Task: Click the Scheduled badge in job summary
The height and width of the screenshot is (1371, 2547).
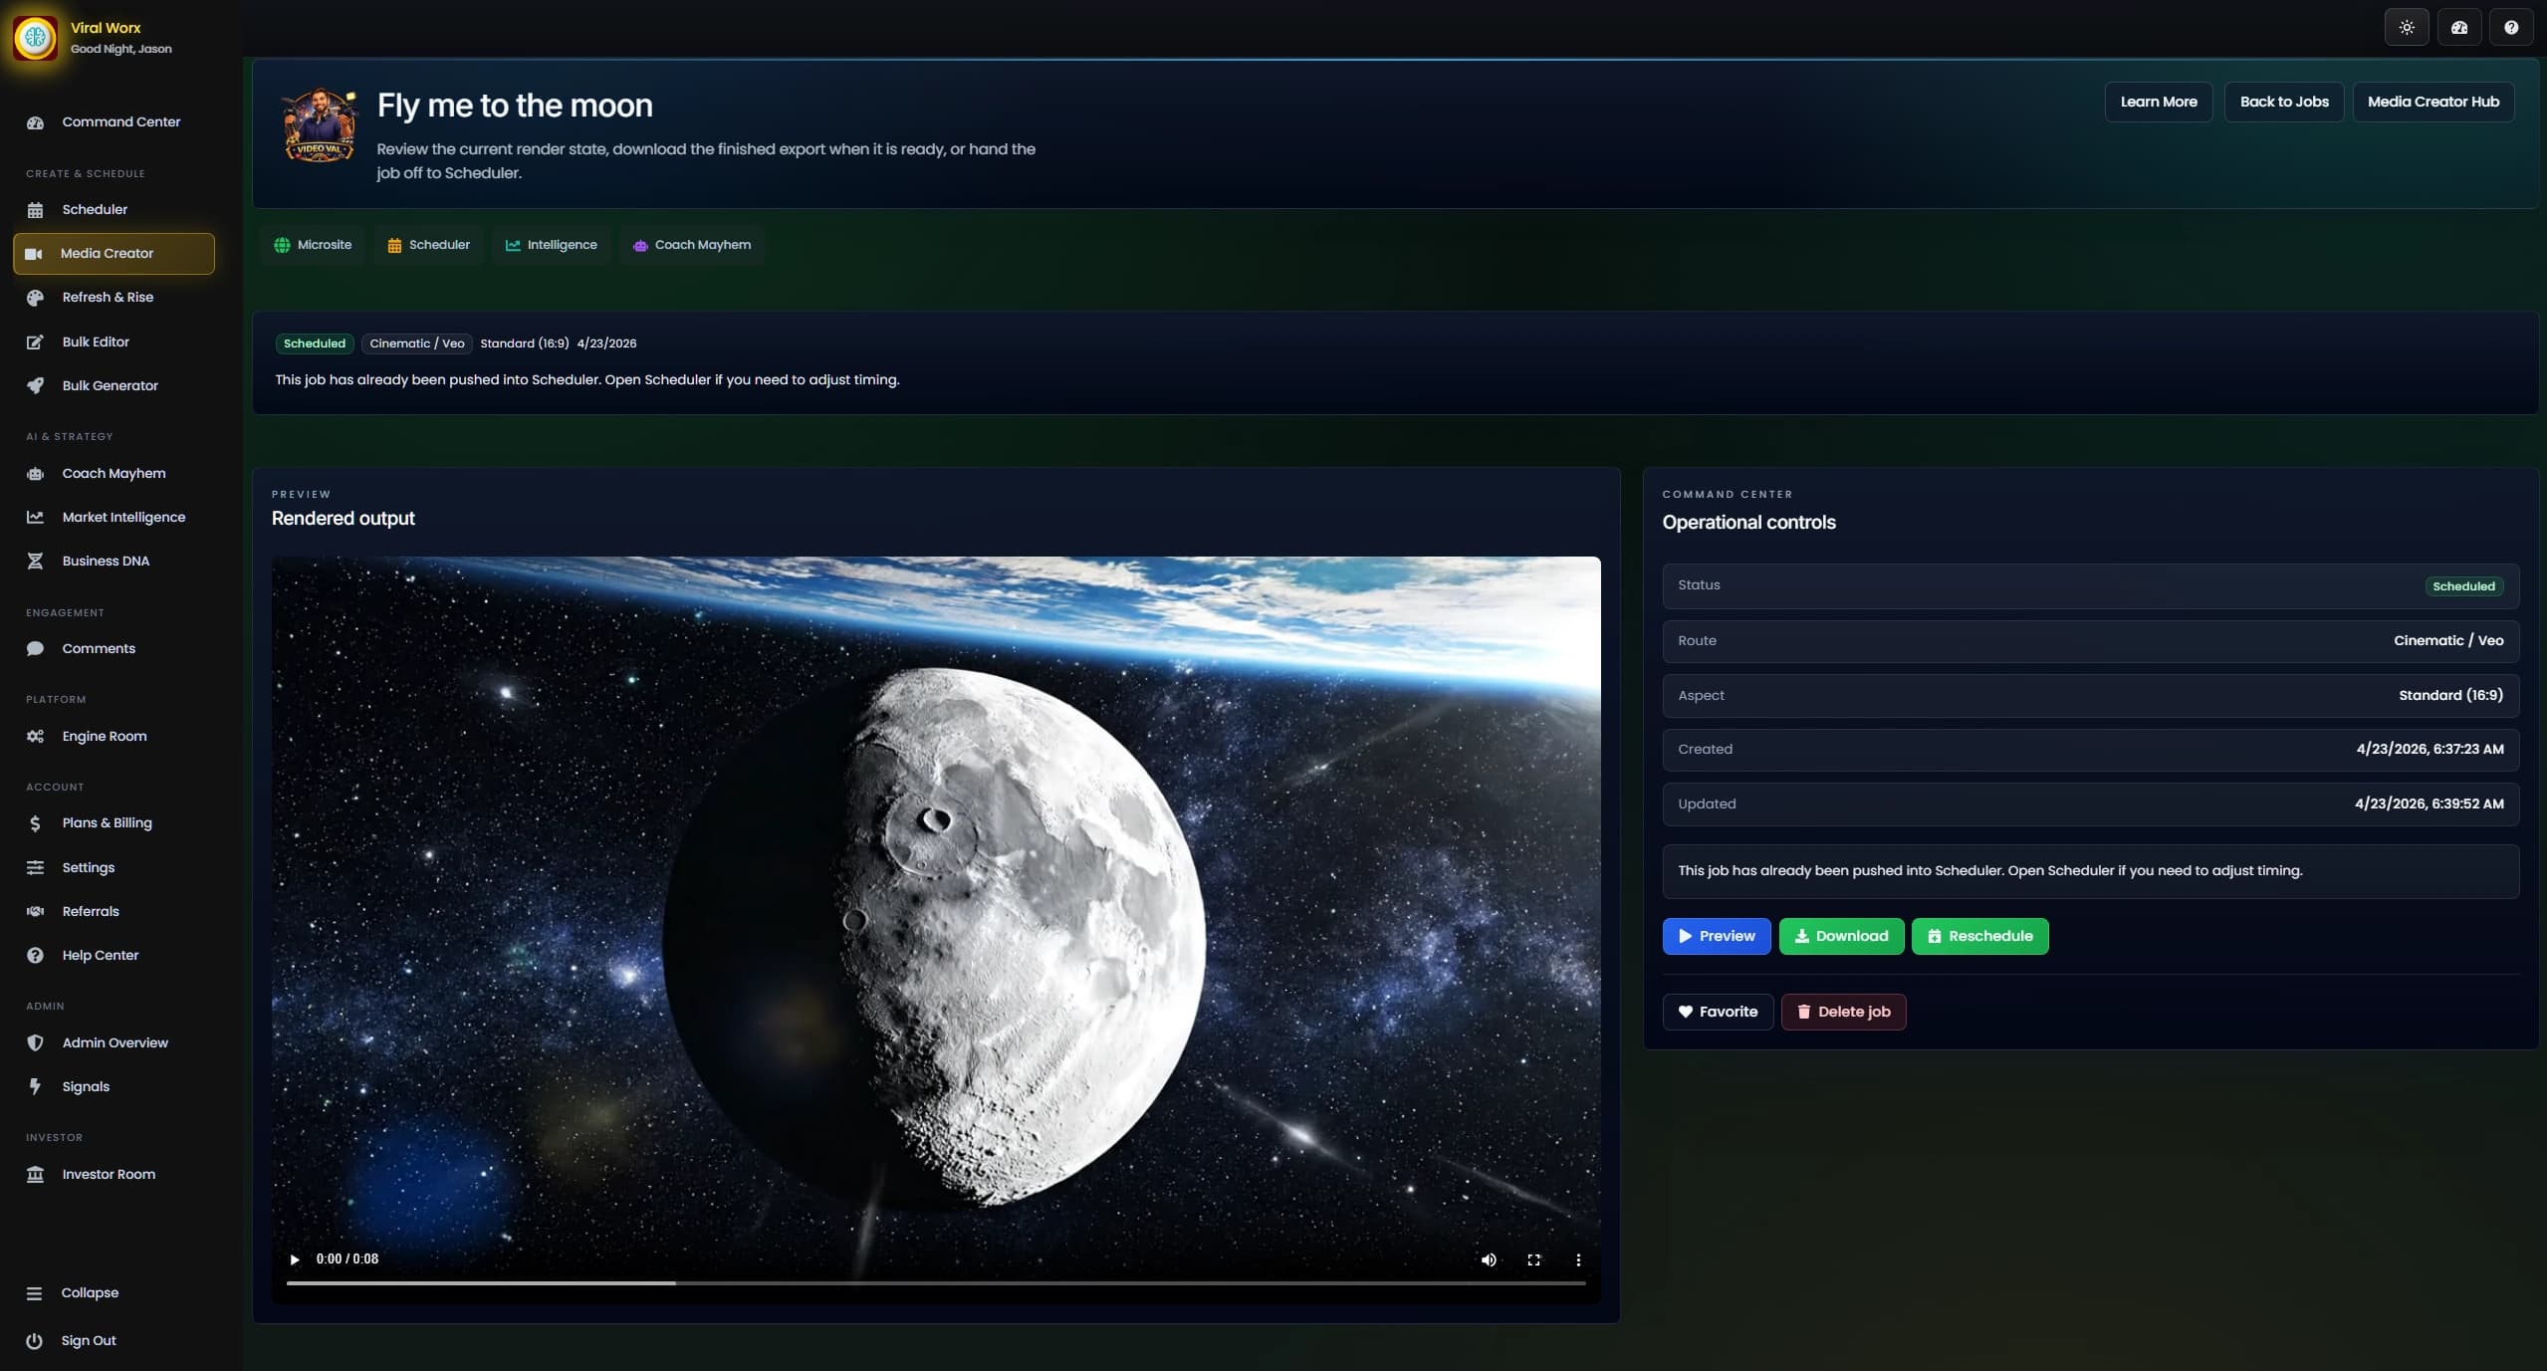Action: pyautogui.click(x=315, y=343)
